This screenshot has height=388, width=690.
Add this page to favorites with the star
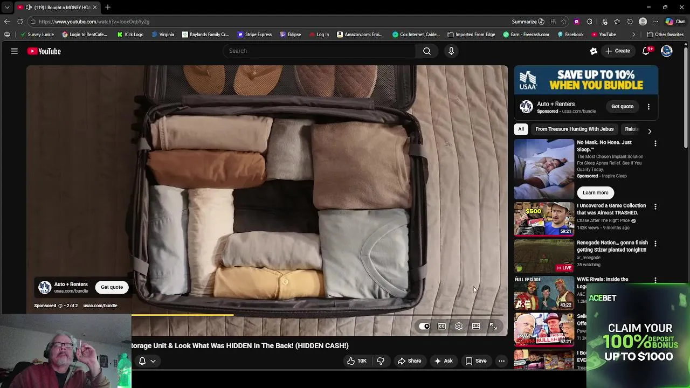click(563, 22)
